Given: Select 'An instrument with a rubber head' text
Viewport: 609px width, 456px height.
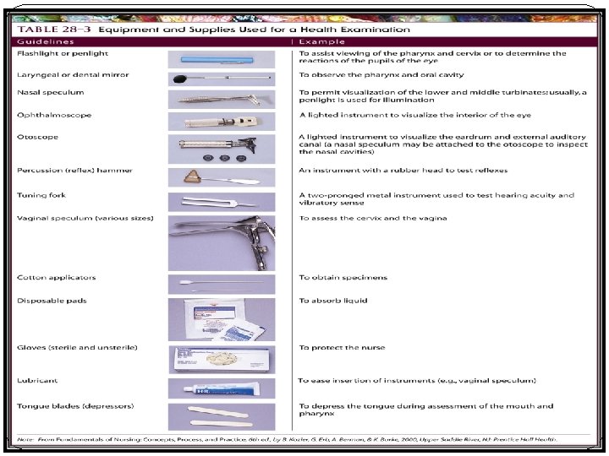Looking at the screenshot, I should point(403,171).
